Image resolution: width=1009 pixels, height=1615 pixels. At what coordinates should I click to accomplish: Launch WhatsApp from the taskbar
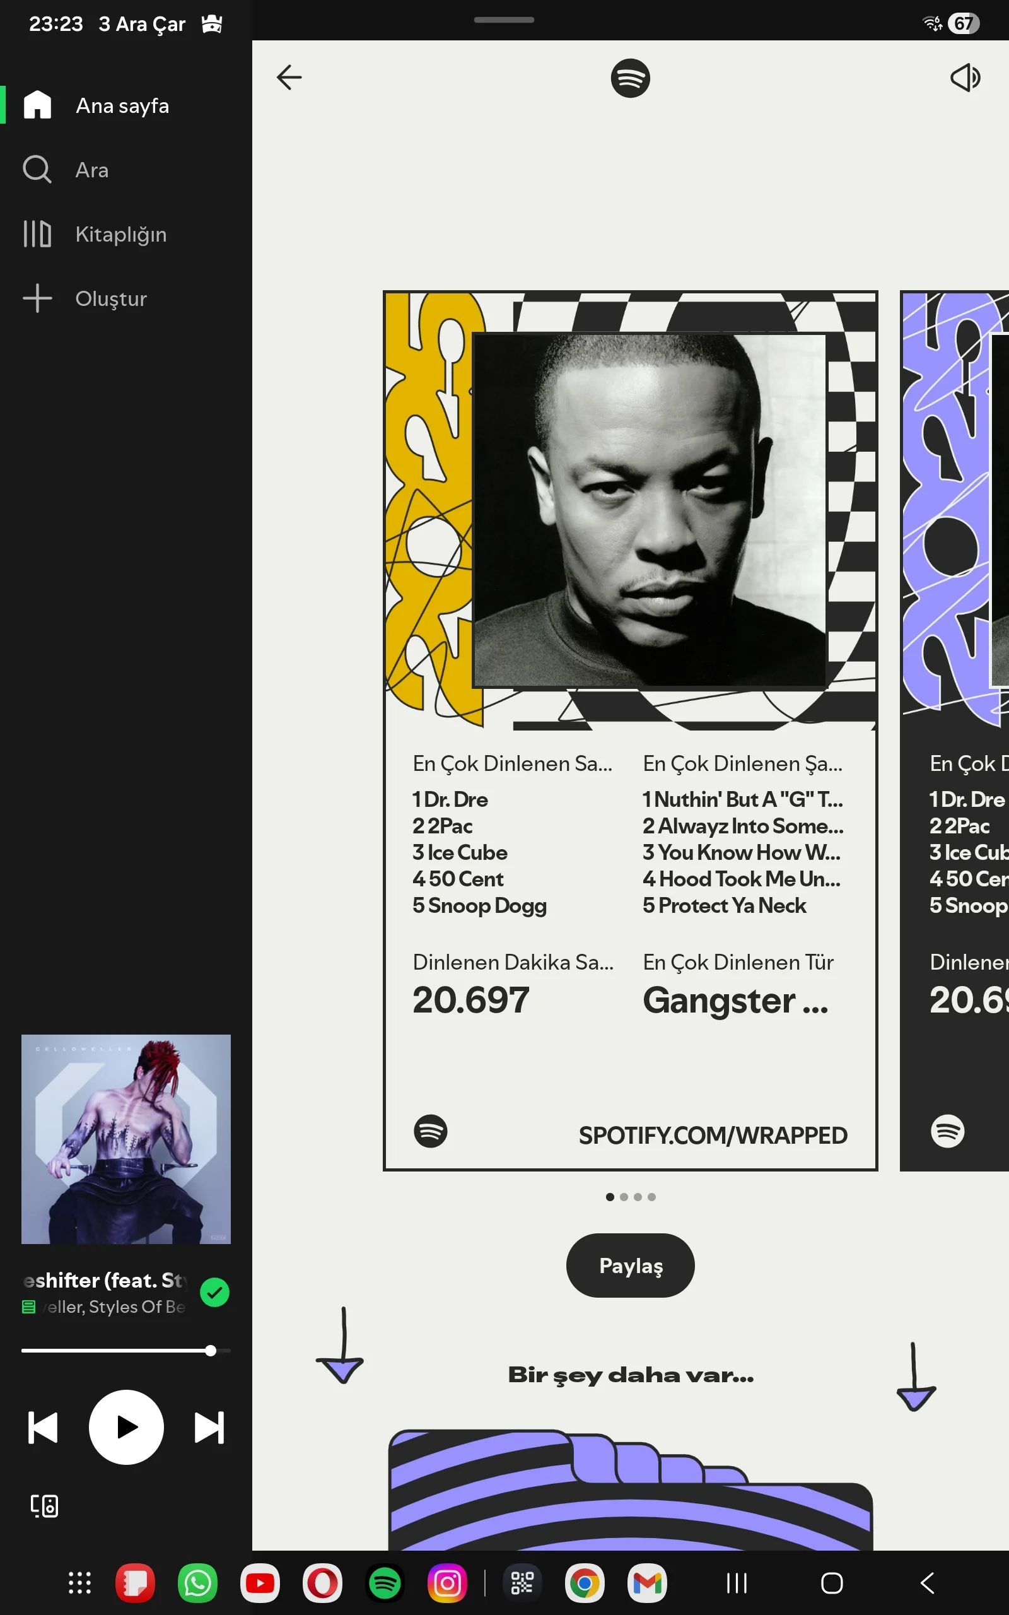(x=197, y=1583)
